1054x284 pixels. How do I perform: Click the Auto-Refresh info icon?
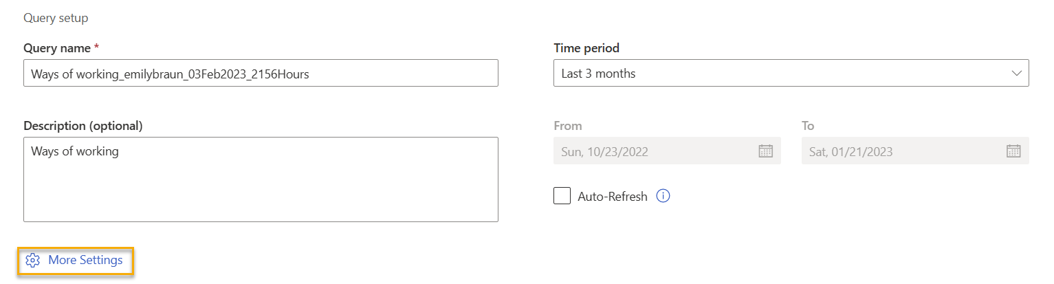(x=663, y=197)
